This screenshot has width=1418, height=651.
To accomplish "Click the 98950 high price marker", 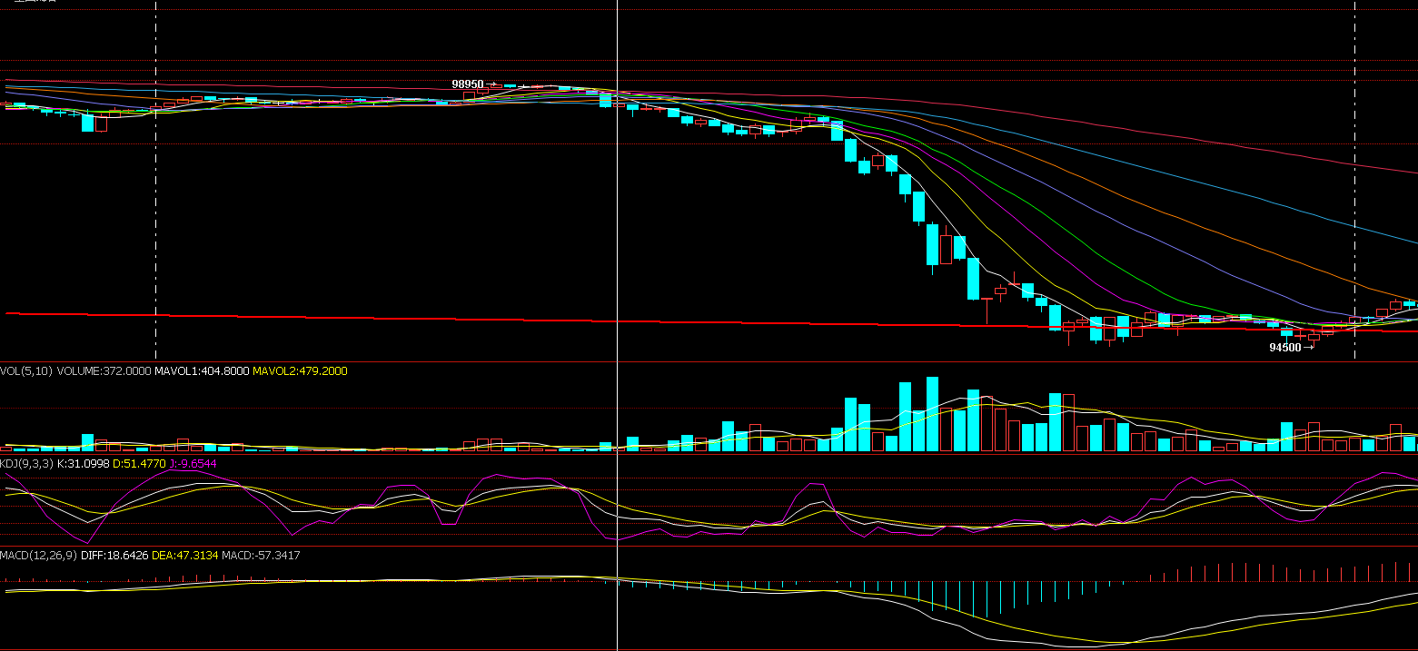I will 468,84.
